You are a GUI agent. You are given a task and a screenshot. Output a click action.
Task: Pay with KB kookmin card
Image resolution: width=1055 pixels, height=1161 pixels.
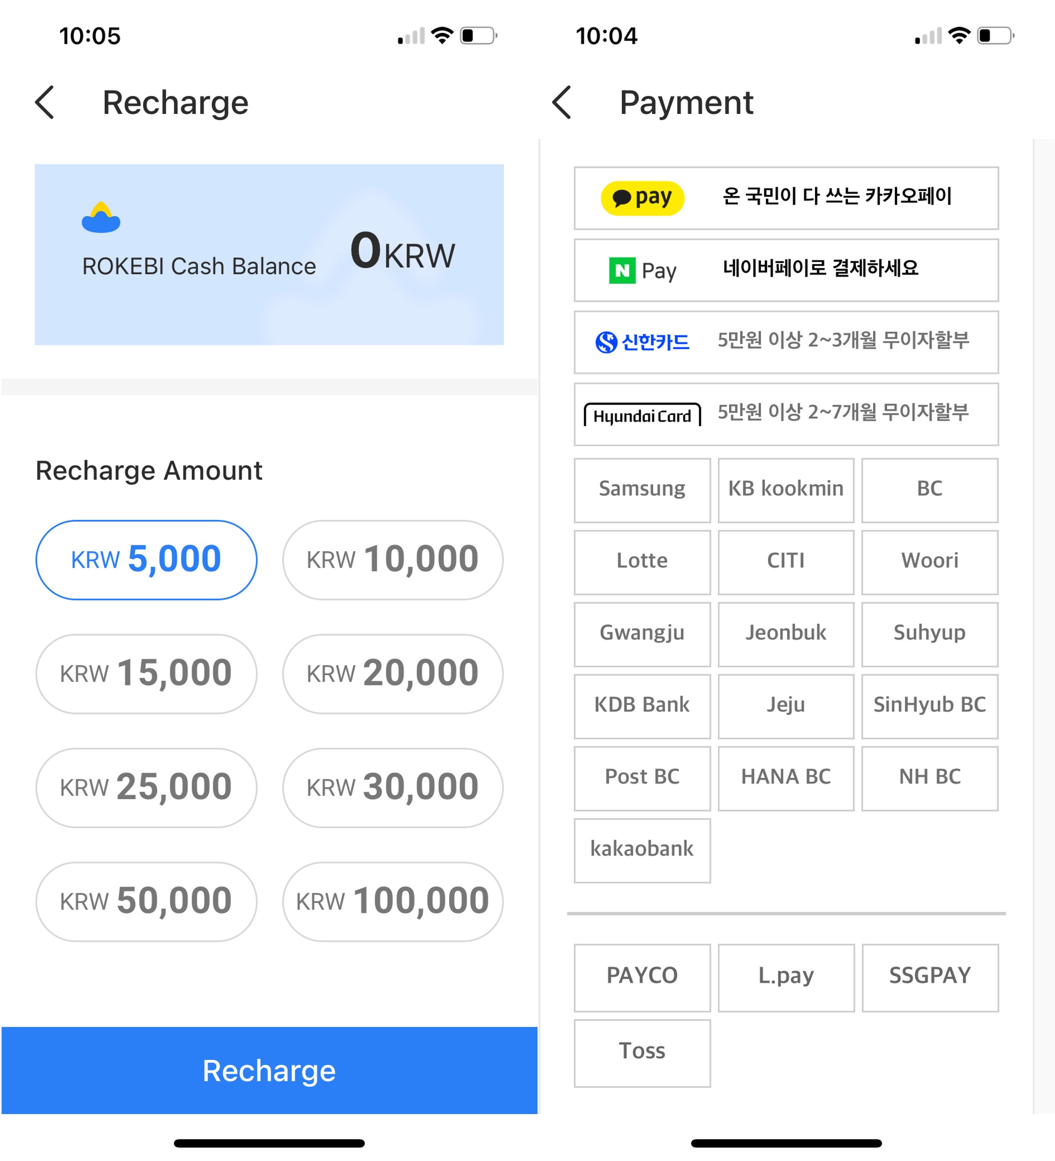786,491
